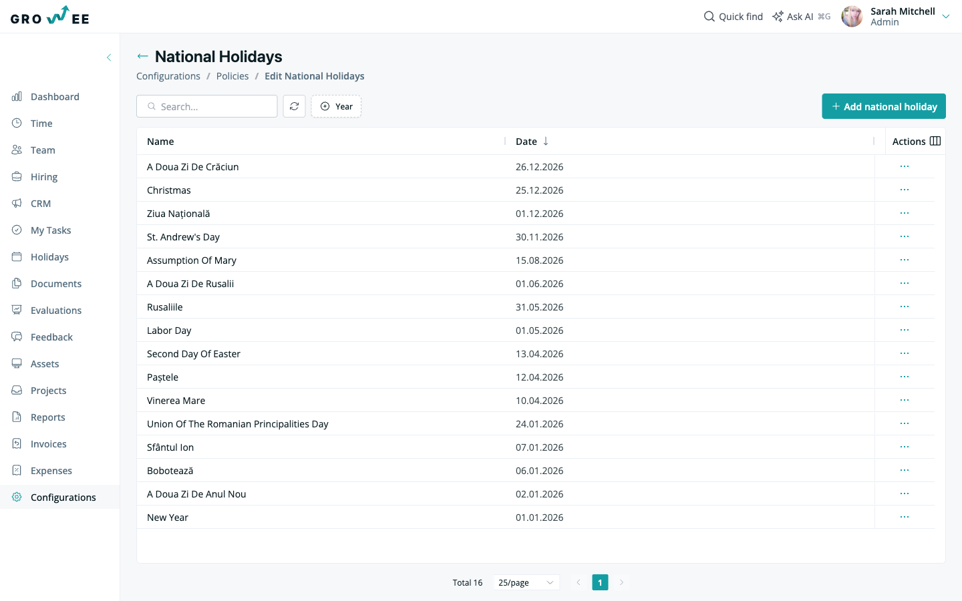This screenshot has height=601, width=962.
Task: Click the back arrow beside National Holidays
Action: [x=142, y=56]
